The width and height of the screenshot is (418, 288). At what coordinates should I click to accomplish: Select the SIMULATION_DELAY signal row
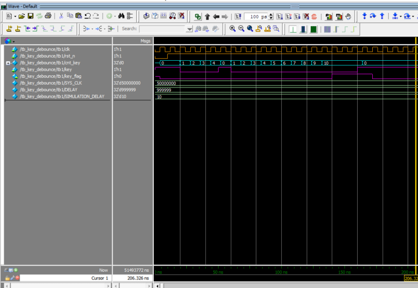[x=62, y=97]
